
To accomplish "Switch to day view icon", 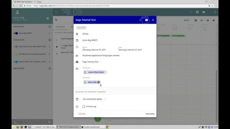I will (x=195, y=20).
